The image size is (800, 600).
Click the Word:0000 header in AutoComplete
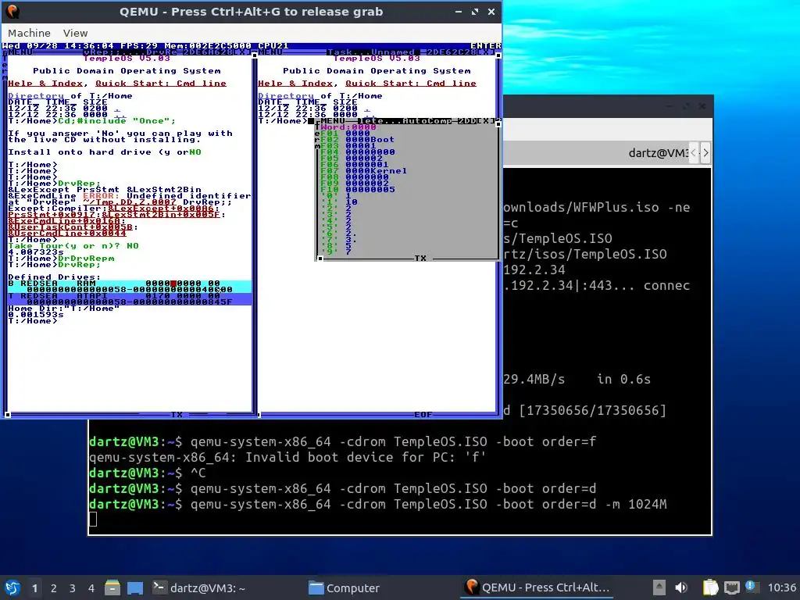pos(348,127)
